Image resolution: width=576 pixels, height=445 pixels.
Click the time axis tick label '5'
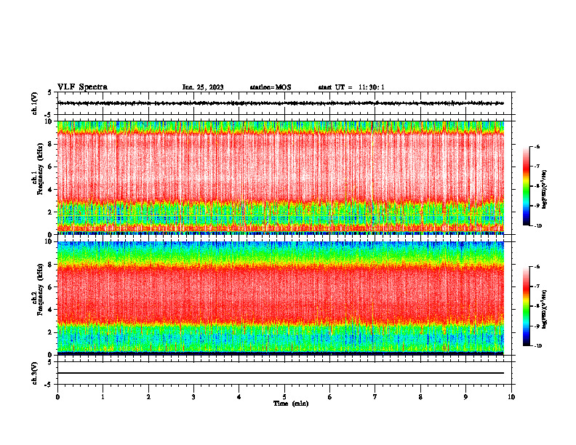point(284,397)
